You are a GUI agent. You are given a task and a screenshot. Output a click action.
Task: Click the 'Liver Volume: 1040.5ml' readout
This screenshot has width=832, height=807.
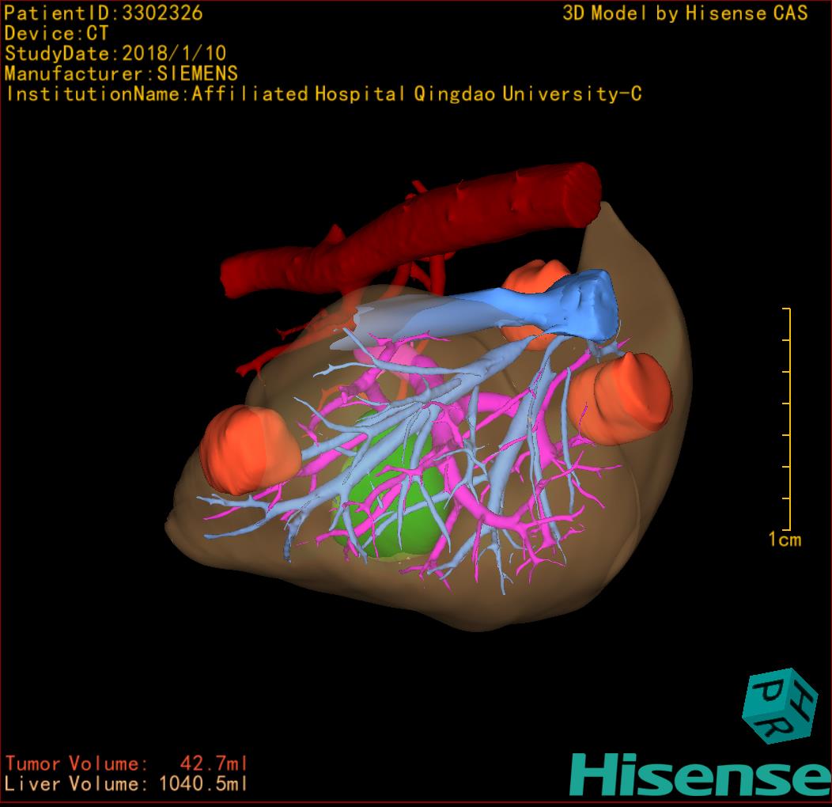127,783
